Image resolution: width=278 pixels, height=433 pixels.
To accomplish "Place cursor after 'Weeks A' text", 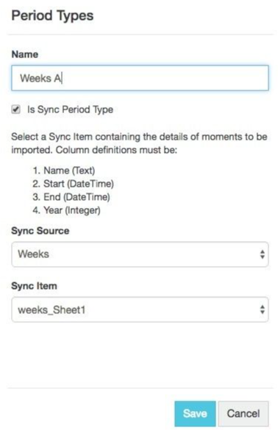I will (62, 78).
